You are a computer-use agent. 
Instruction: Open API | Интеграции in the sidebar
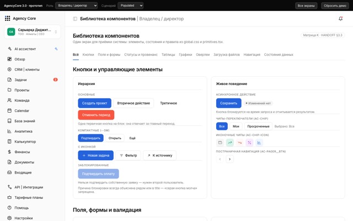(x=32, y=187)
